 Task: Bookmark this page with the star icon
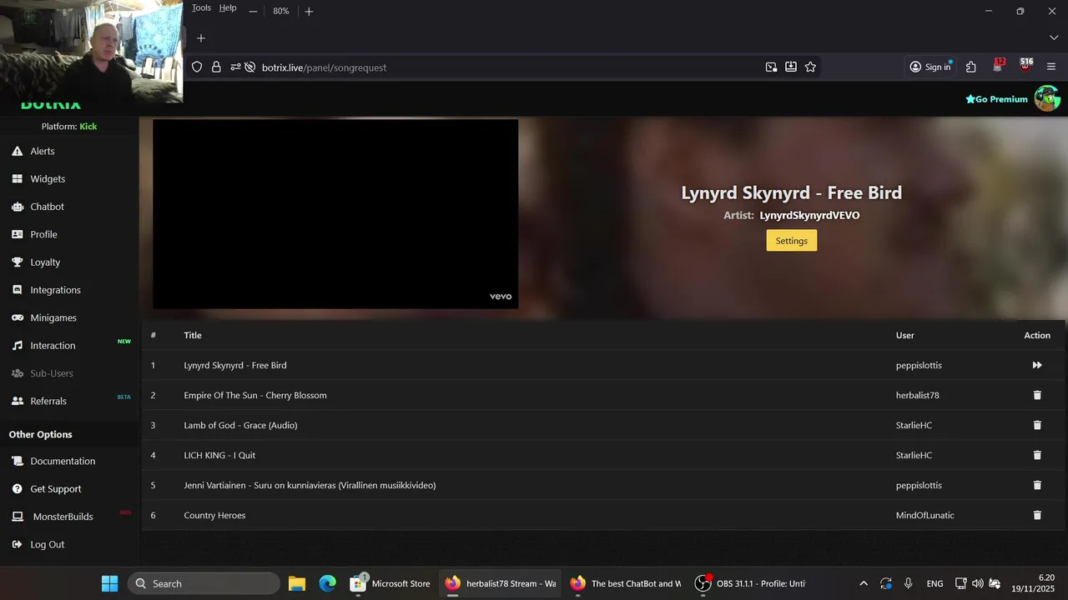(x=810, y=67)
